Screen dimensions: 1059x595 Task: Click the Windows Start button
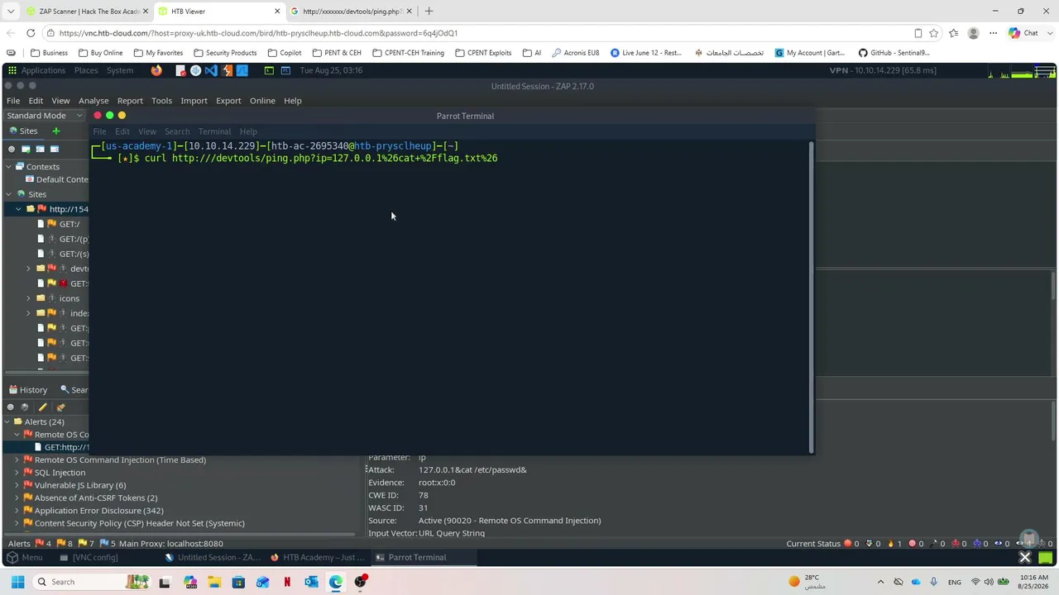17,582
